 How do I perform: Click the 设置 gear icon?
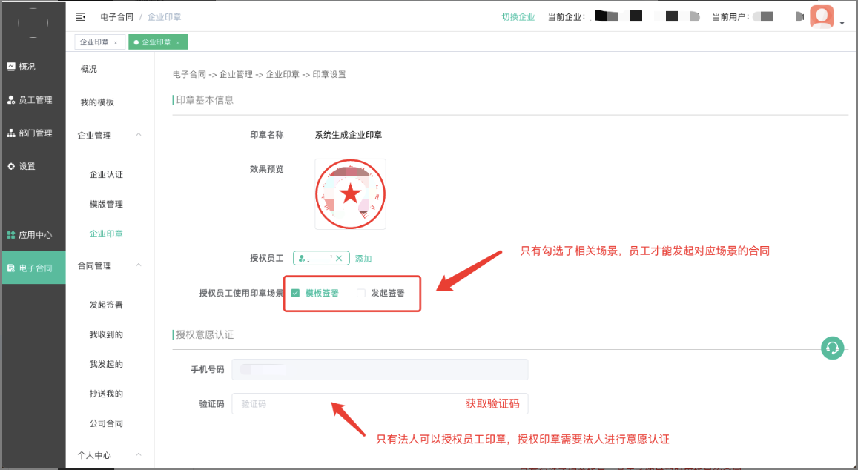[x=11, y=166]
